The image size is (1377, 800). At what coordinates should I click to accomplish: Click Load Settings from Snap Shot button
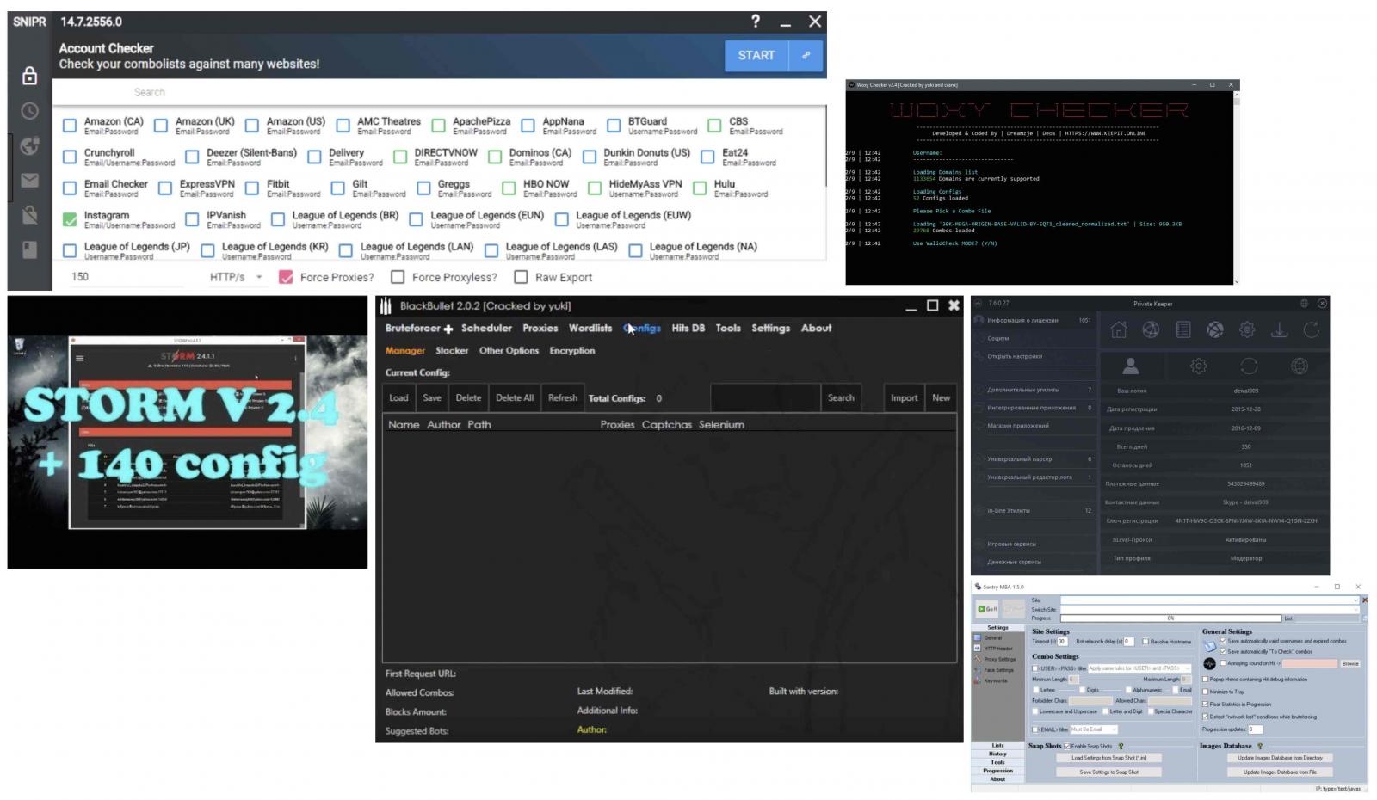pos(1109,758)
